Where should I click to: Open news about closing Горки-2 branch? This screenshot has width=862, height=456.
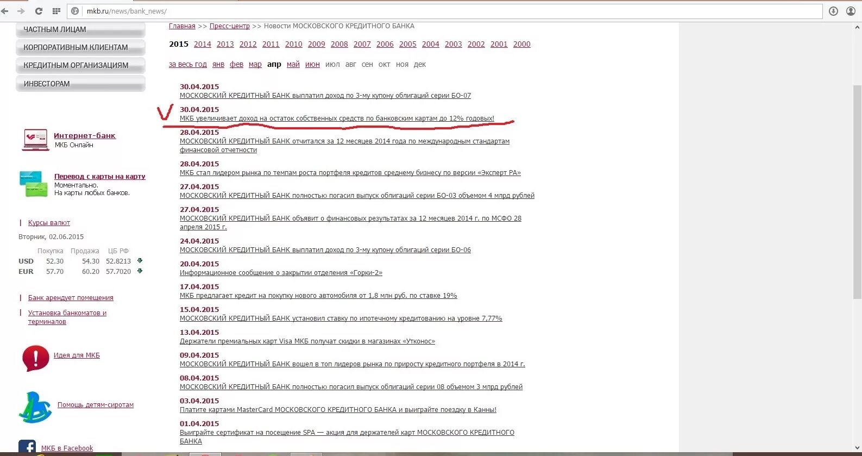point(281,273)
